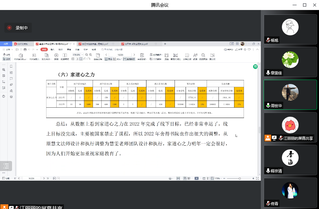Image resolution: width=319 pixels, height=209 pixels.
Task: Toggle actual size view in the toolbar
Action: [x=73, y=59]
